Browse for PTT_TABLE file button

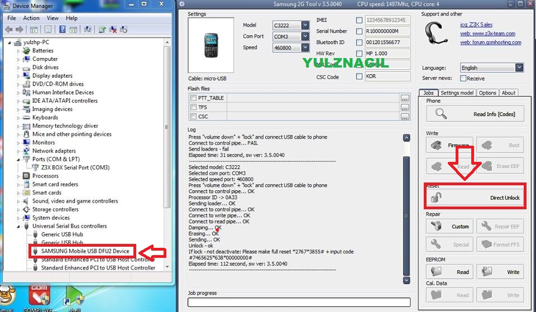pos(405,98)
